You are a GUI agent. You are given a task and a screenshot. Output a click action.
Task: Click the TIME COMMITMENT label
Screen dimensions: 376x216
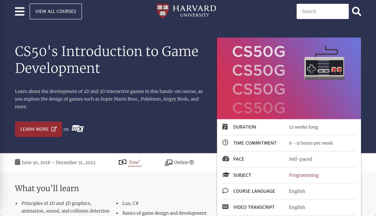coord(255,143)
